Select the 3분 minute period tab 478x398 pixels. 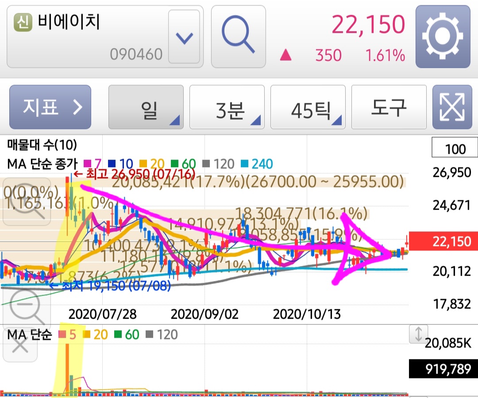(227, 107)
